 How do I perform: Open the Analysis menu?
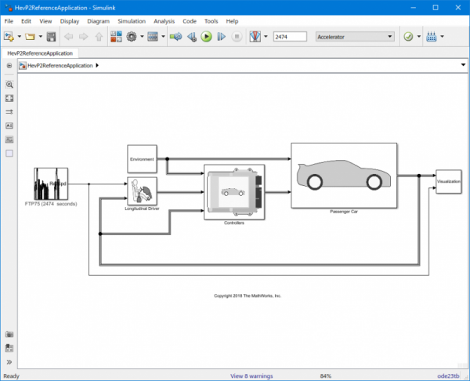[164, 20]
